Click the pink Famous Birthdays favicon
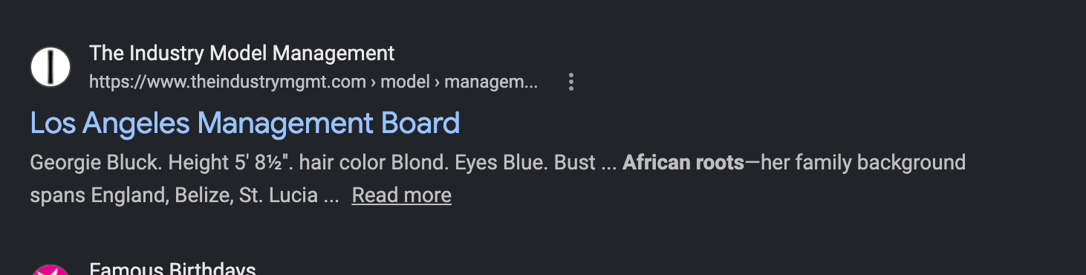 51,270
